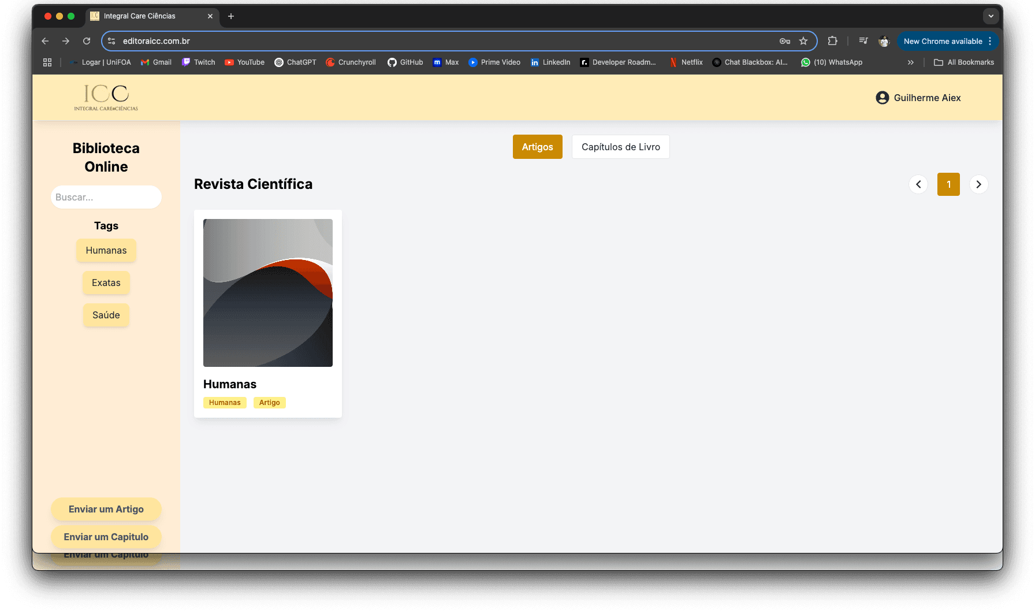This screenshot has width=1035, height=613.
Task: Click the browser extensions puzzle icon
Action: (x=832, y=41)
